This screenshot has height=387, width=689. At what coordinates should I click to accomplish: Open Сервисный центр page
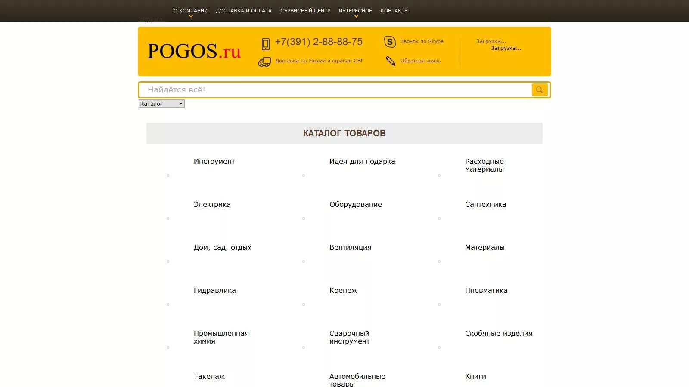pyautogui.click(x=305, y=11)
